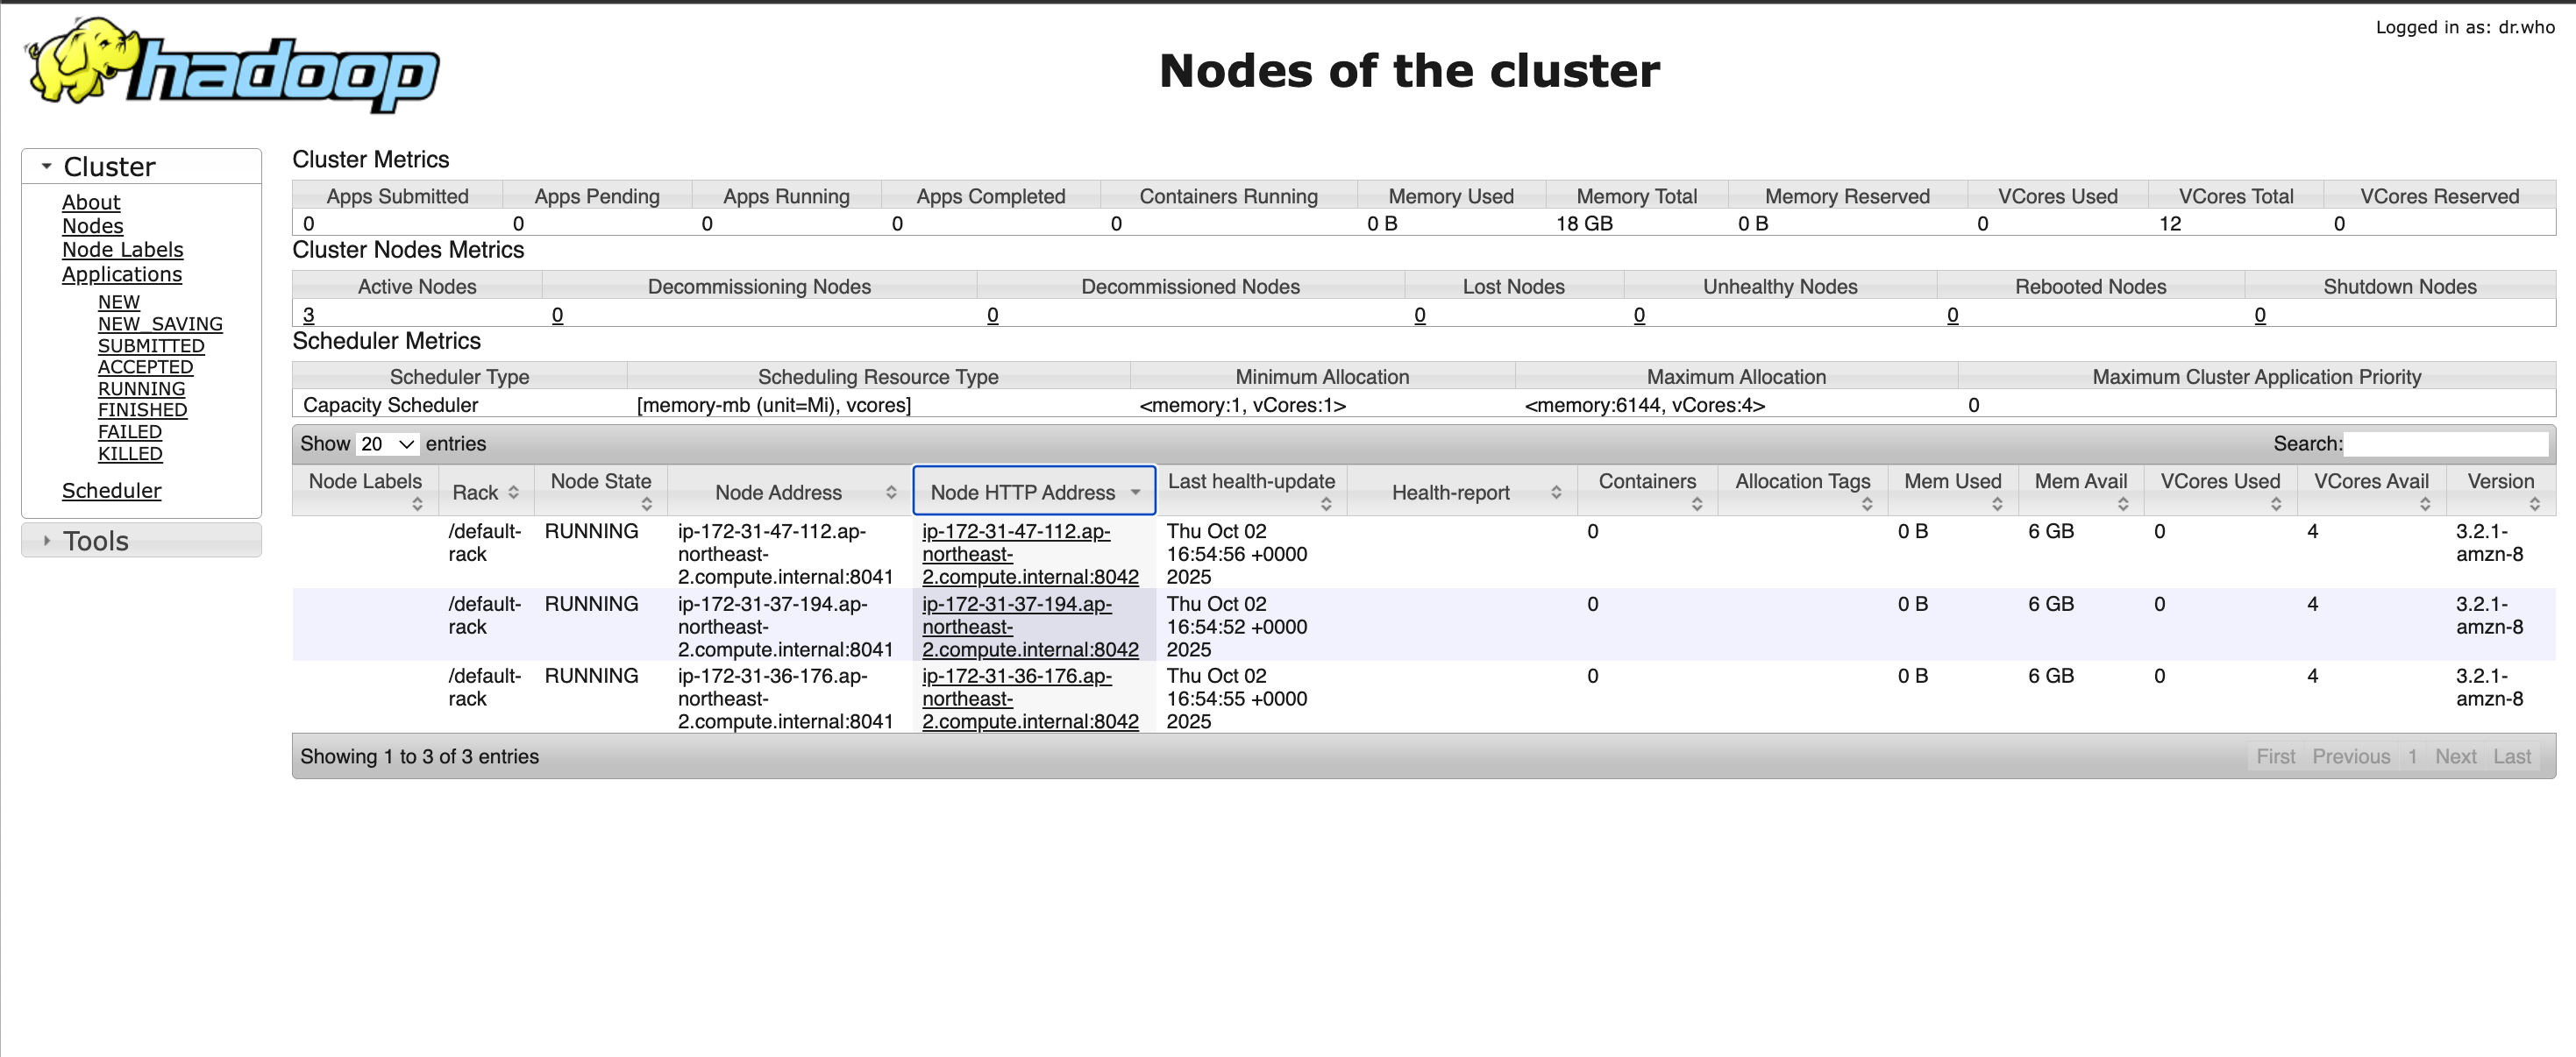Sort table by Mem Avail column
The width and height of the screenshot is (2576, 1057).
[x=2080, y=482]
